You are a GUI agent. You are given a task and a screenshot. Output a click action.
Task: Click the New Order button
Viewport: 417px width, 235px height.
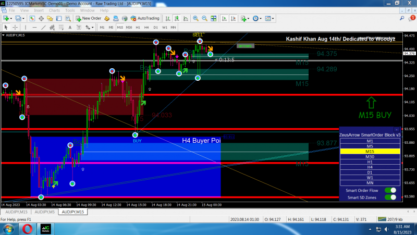pos(89,18)
